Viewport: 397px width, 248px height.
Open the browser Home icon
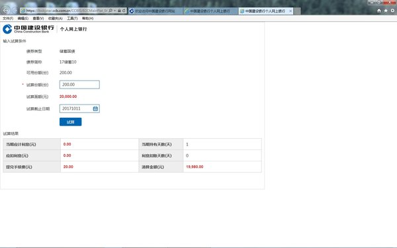379,11
